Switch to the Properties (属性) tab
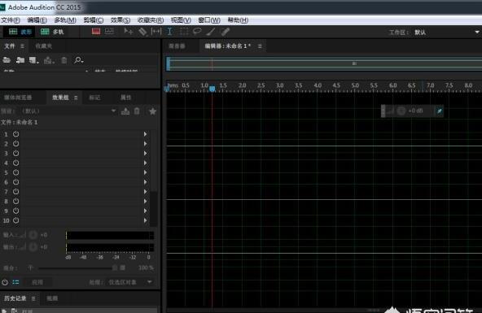 click(x=125, y=98)
